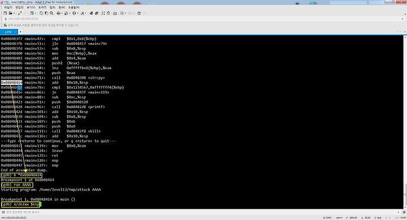Click the session count status entry
The image size is (407, 220).
click(378, 218)
